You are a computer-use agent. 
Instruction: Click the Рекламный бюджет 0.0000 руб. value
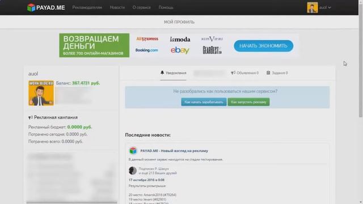tap(79, 127)
